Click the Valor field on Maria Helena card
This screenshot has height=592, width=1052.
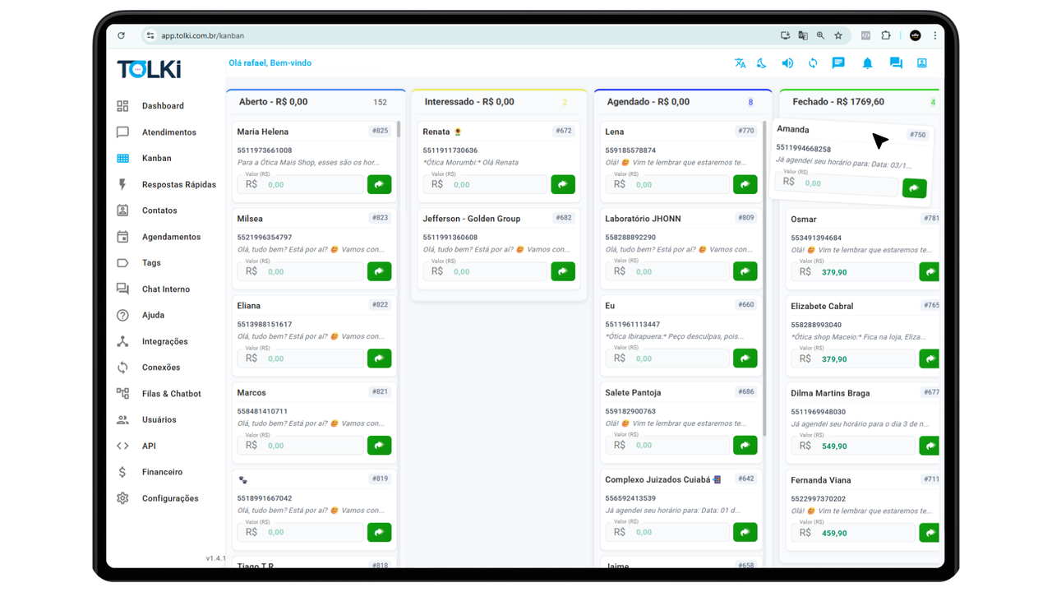[x=301, y=184]
